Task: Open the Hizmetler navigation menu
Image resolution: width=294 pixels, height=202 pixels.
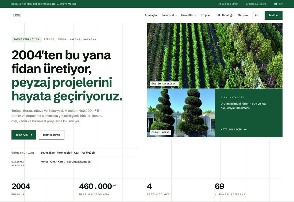Action: pos(187,15)
